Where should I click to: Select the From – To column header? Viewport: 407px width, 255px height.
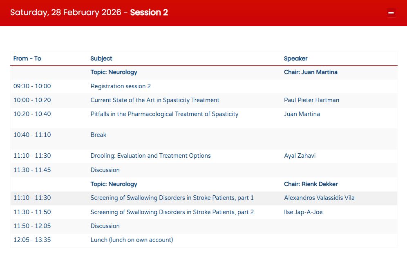[27, 58]
